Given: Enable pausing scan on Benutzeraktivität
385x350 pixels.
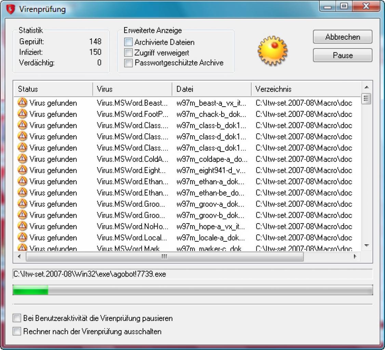Looking at the screenshot, I should [17, 318].
